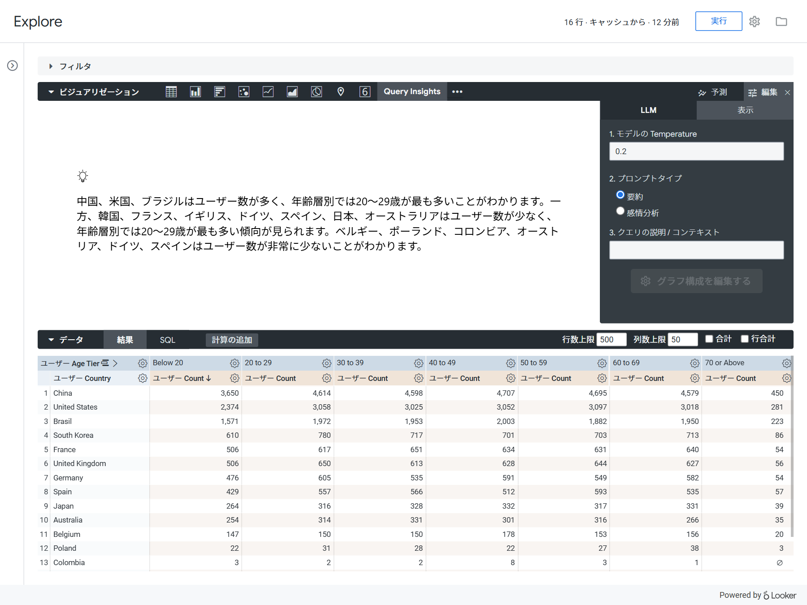Viewport: 807px width, 605px height.
Task: Select the 感情分析 prompt type radio
Action: [x=620, y=211]
